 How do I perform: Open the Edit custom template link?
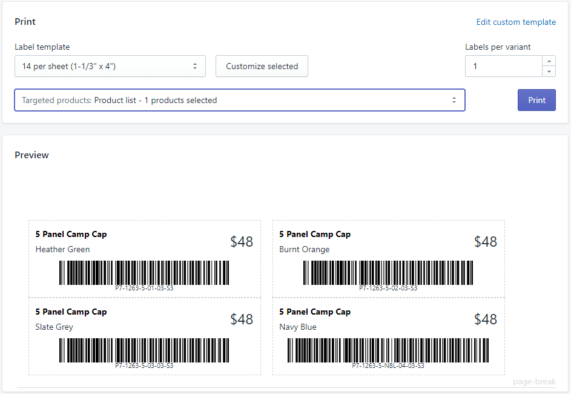click(x=516, y=22)
